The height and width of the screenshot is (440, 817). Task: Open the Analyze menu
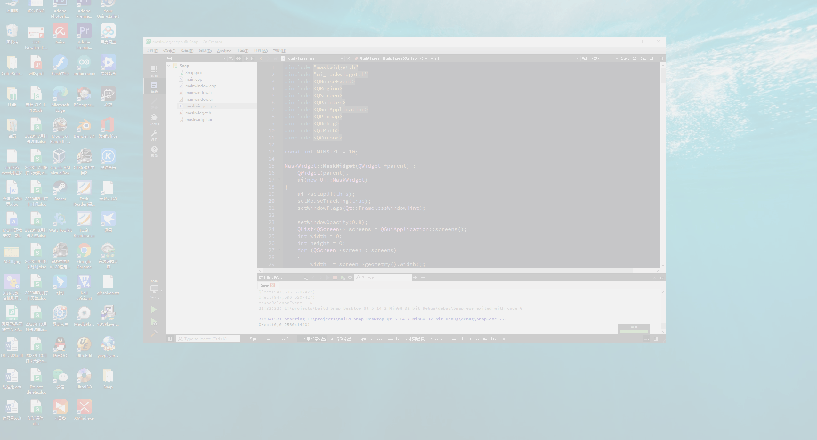tap(224, 51)
